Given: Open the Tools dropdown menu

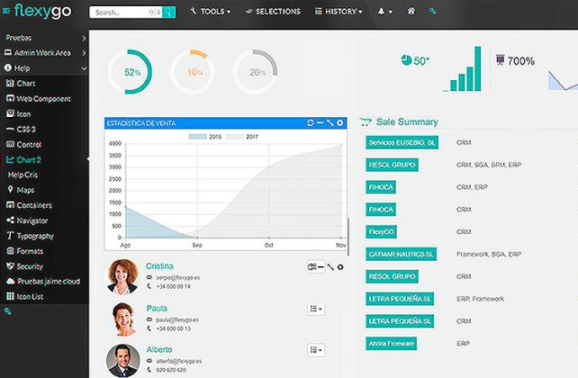Looking at the screenshot, I should pyautogui.click(x=211, y=13).
